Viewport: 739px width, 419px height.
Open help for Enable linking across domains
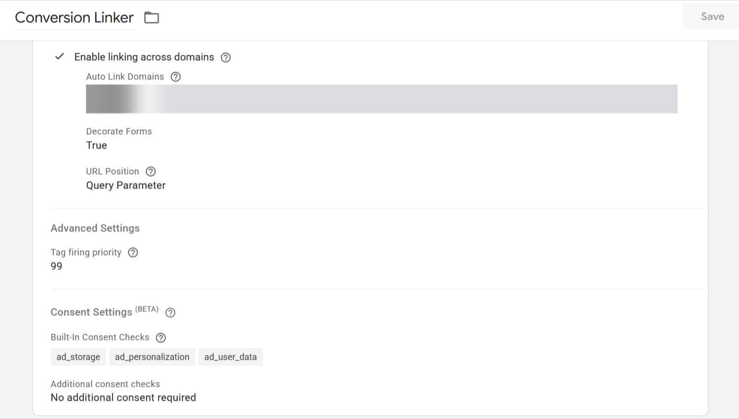225,57
